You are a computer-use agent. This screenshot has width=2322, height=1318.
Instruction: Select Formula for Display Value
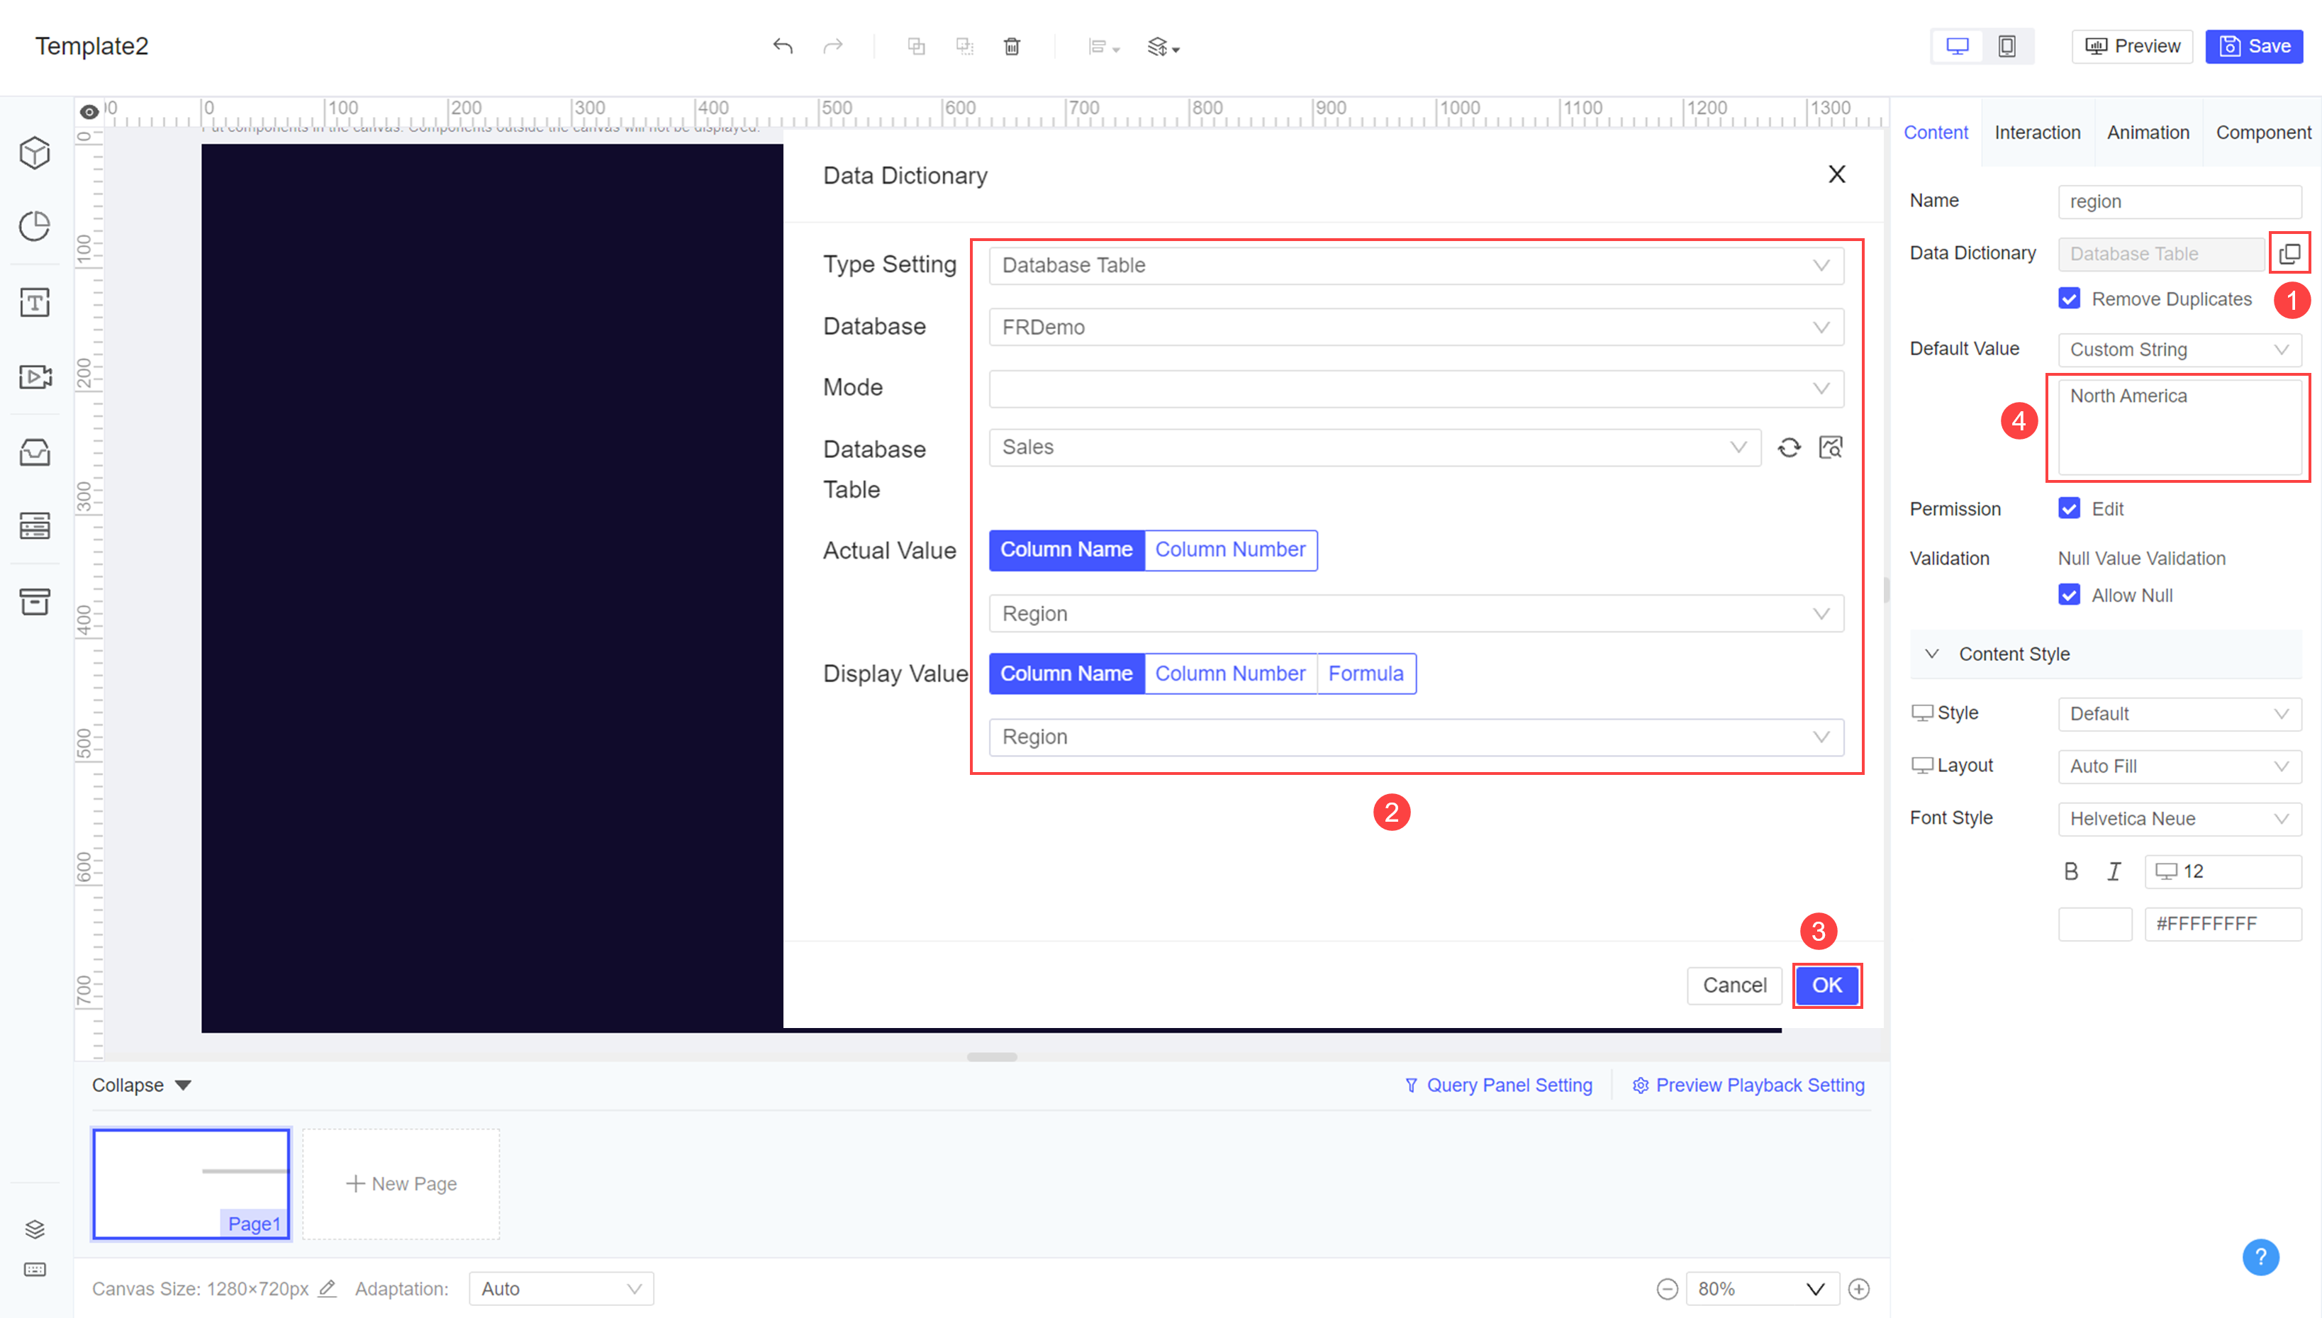click(1365, 674)
